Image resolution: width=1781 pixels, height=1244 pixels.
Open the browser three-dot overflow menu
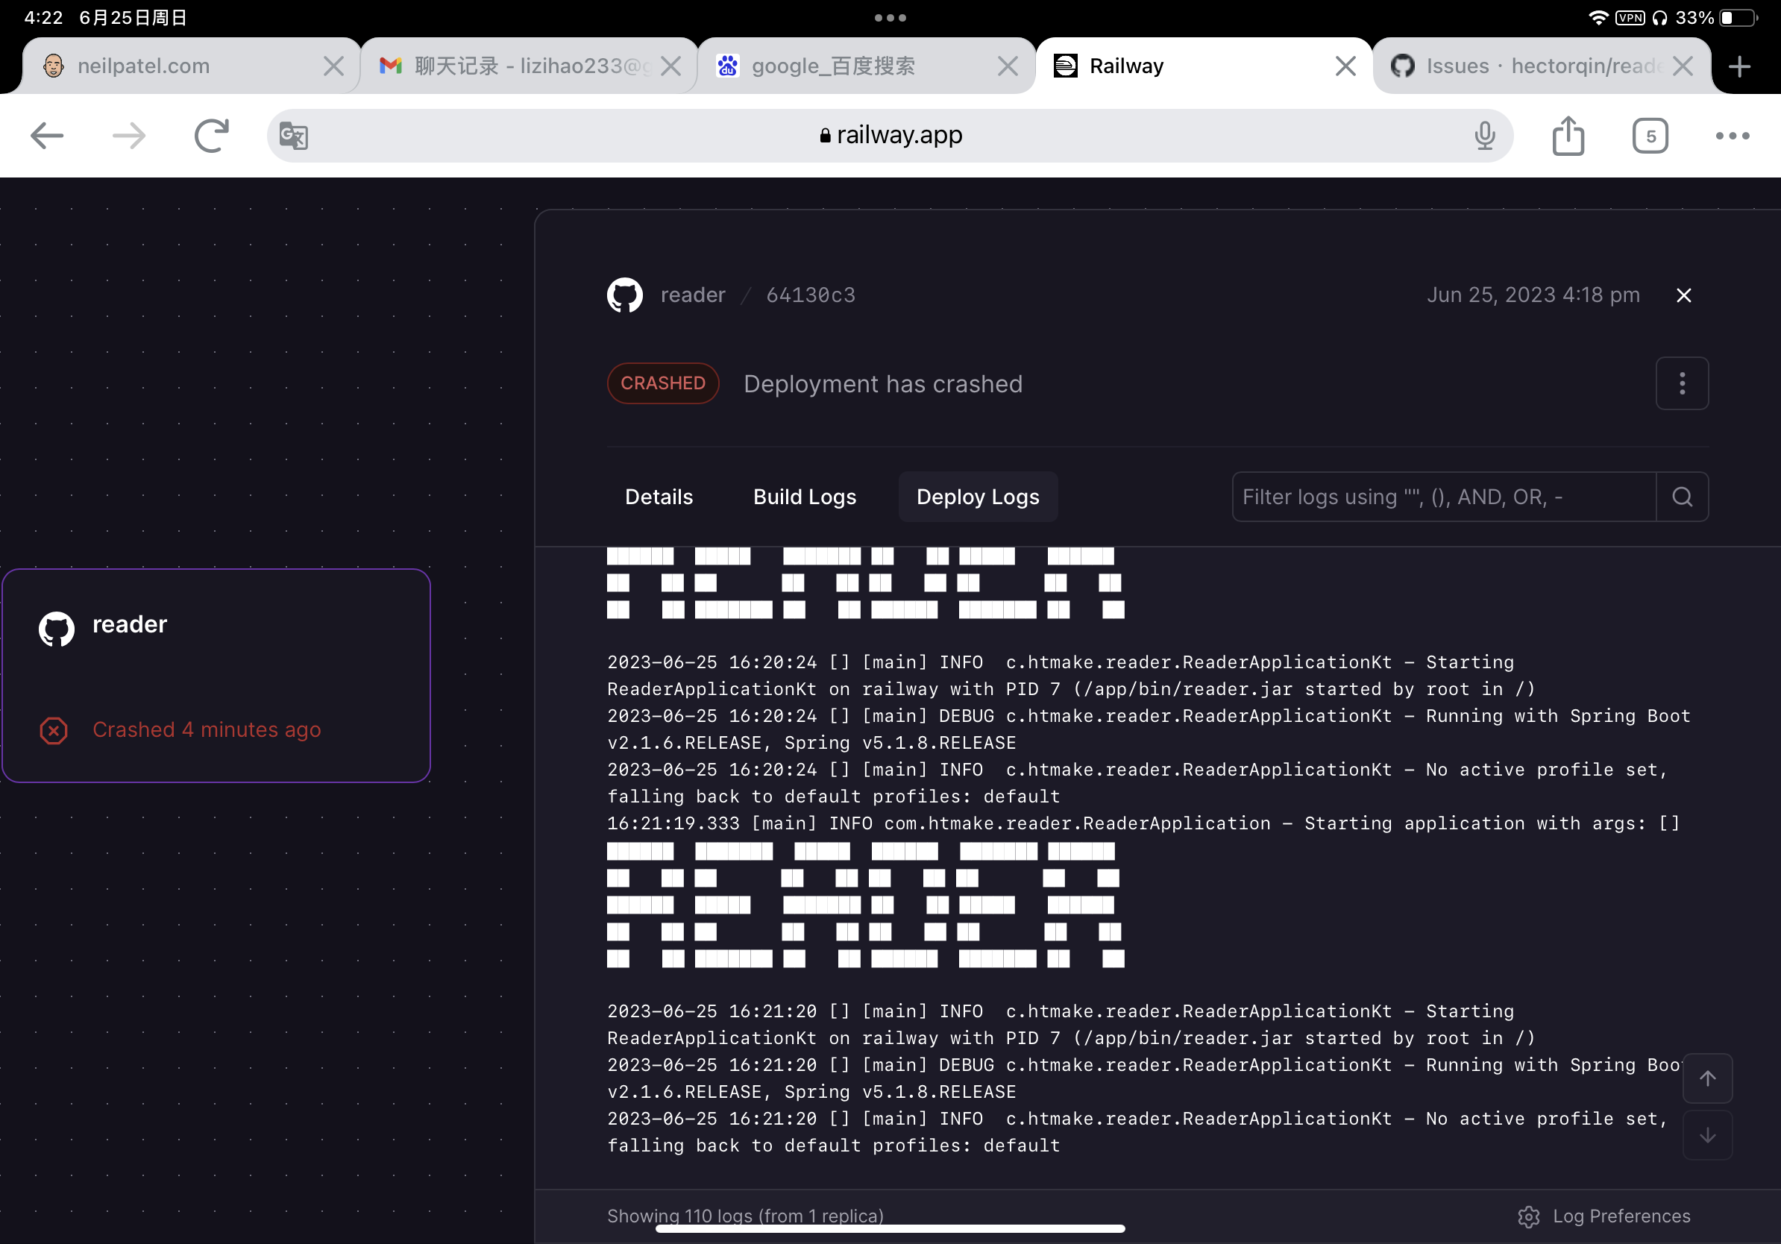tap(1730, 135)
